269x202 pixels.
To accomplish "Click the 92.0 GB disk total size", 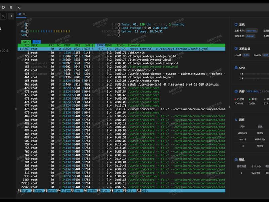I will [x=256, y=173].
